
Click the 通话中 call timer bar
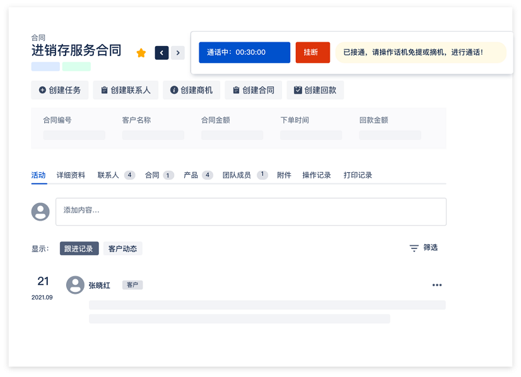click(245, 52)
